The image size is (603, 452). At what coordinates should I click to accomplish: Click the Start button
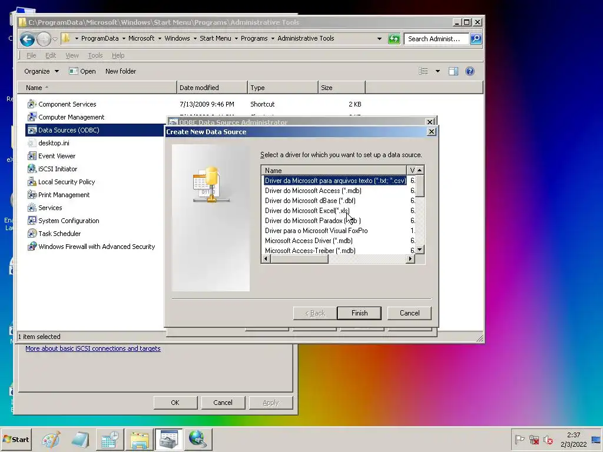pos(16,439)
